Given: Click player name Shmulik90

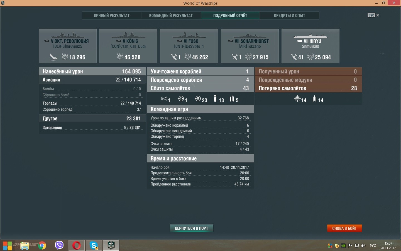Looking at the screenshot, I should 310,47.
